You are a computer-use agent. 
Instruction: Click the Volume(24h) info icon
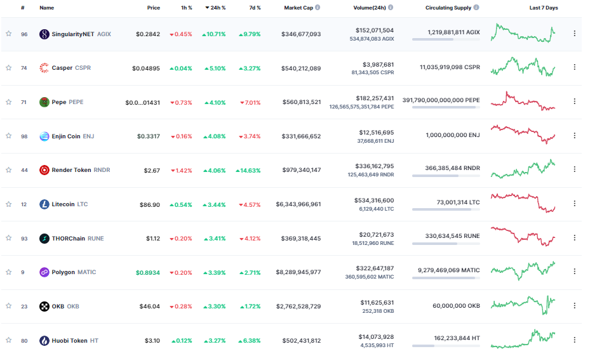coord(391,8)
